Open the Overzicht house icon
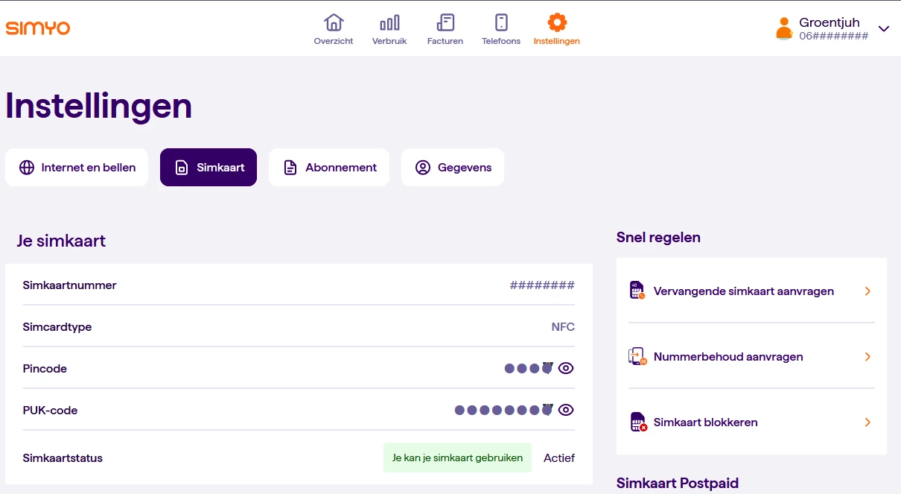Viewport: 901px width, 494px height. 334,22
